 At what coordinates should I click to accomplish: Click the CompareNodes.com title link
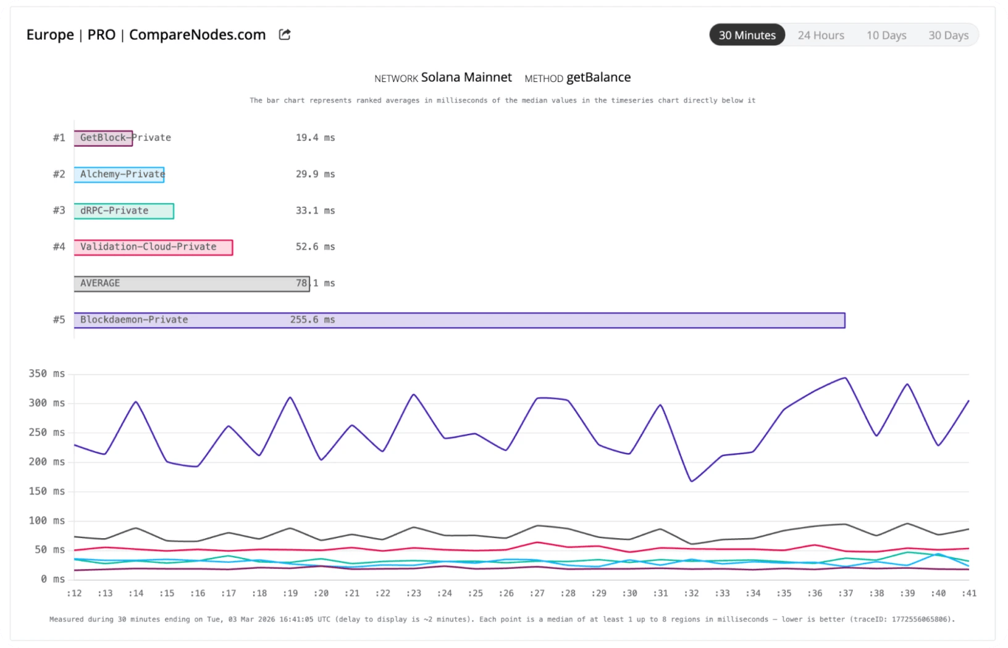pyautogui.click(x=196, y=35)
